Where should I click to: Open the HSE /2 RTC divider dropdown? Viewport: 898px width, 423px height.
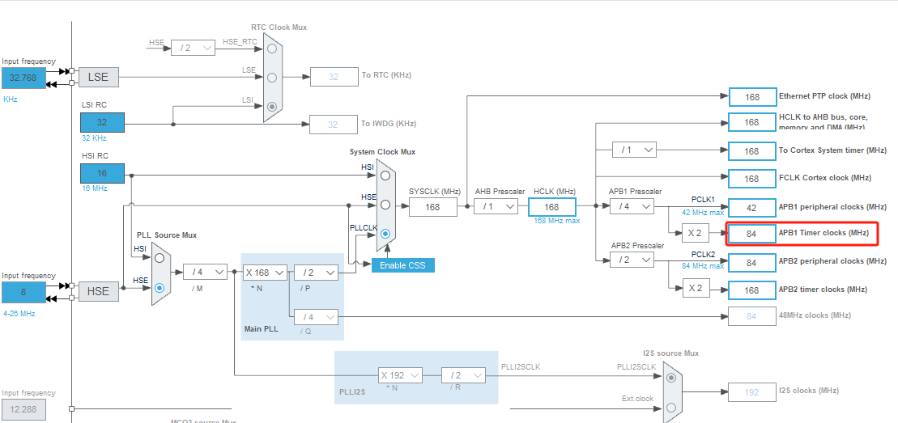[193, 48]
